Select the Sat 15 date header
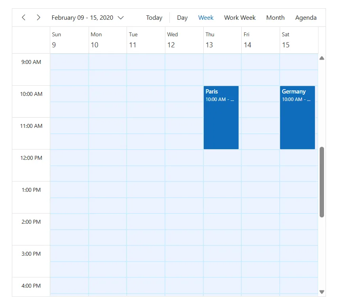 (x=299, y=40)
